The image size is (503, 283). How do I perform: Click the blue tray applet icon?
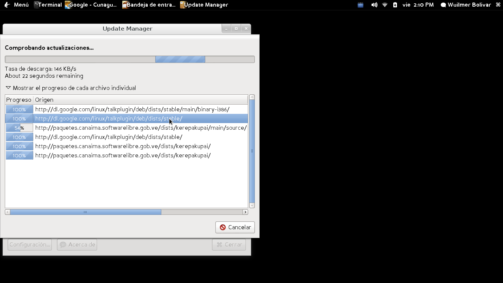click(x=360, y=5)
